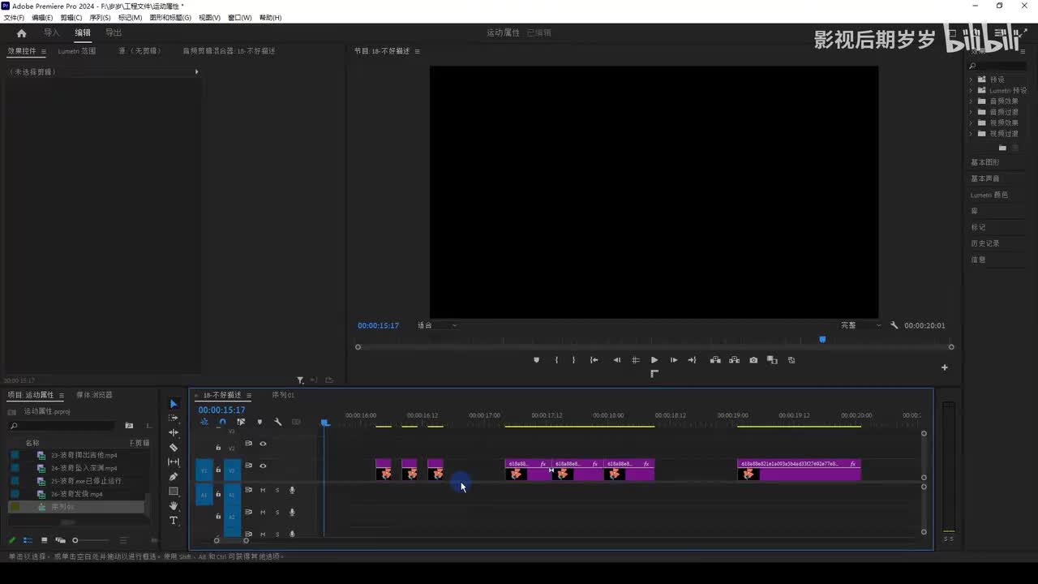Click the Extract button
Screen dimensions: 1038x584
[734, 360]
